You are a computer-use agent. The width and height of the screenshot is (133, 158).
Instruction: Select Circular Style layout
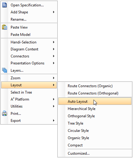point(95,131)
